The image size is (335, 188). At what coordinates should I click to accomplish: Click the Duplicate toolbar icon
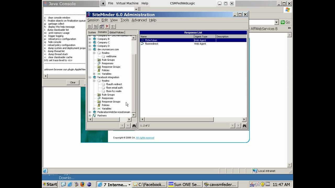tap(96, 26)
